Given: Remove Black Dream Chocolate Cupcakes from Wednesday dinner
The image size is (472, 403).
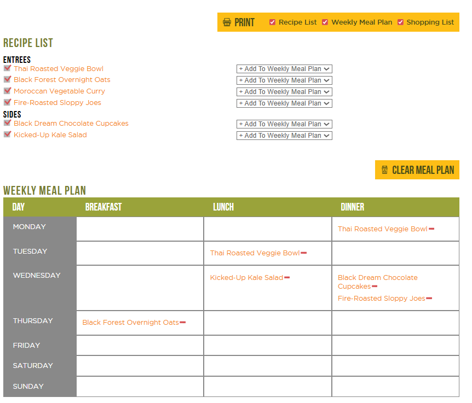Looking at the screenshot, I should coord(375,287).
